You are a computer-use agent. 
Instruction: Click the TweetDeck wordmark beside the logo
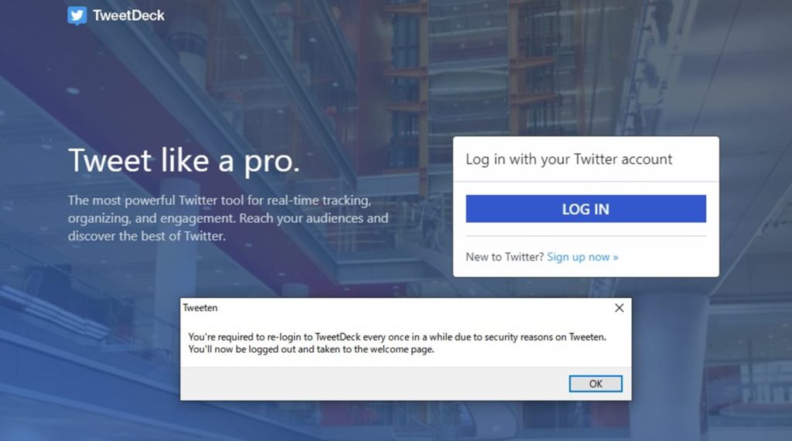point(128,15)
